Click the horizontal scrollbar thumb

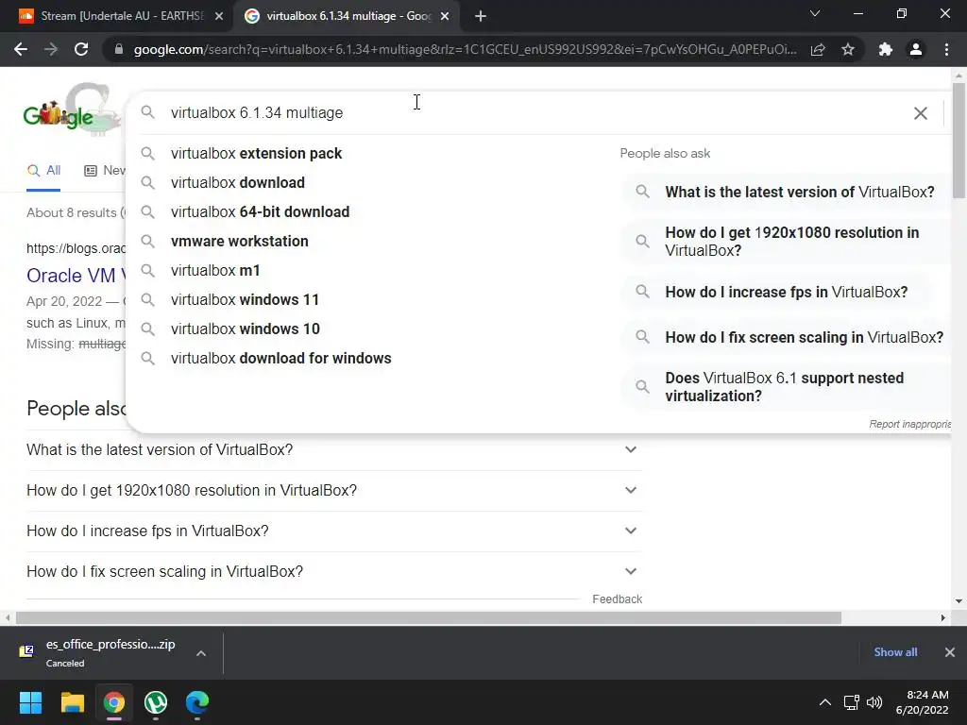429,617
